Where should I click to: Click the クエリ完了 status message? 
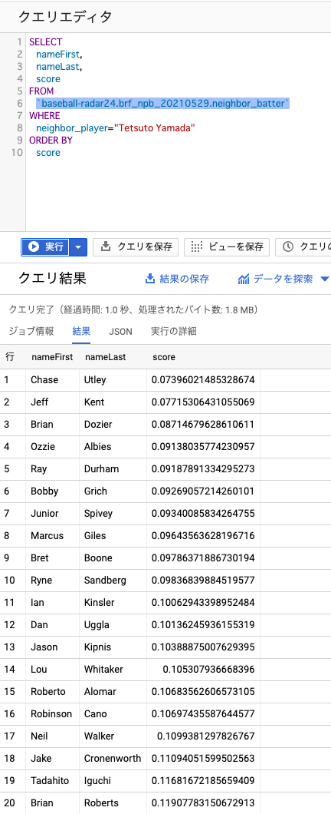133,310
